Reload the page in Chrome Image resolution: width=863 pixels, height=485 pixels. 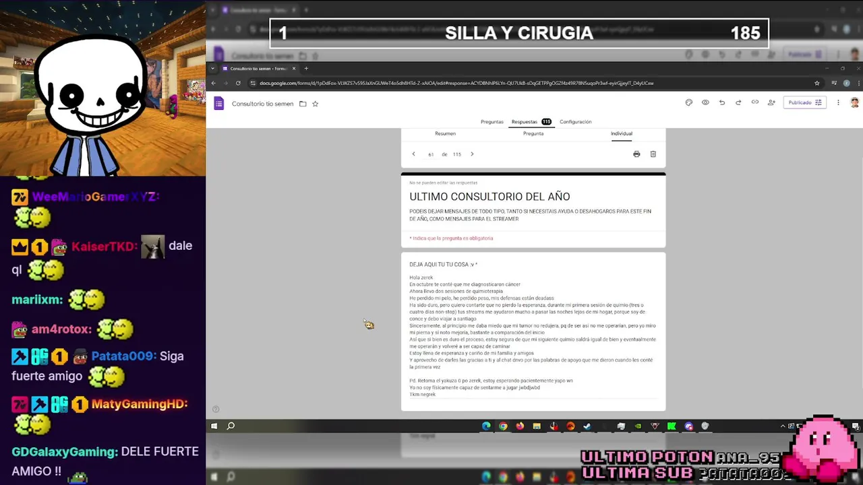(238, 83)
